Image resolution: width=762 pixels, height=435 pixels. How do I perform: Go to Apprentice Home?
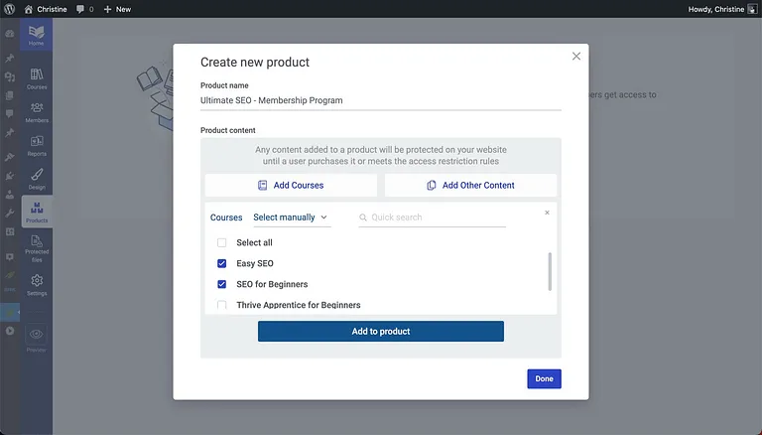36,36
